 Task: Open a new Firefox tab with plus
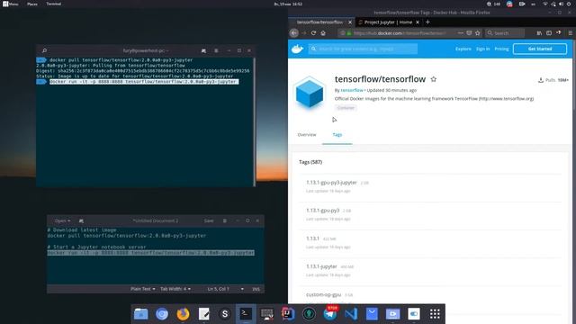click(427, 22)
